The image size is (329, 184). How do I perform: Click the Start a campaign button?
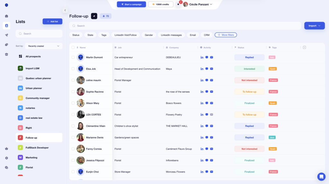131,4
